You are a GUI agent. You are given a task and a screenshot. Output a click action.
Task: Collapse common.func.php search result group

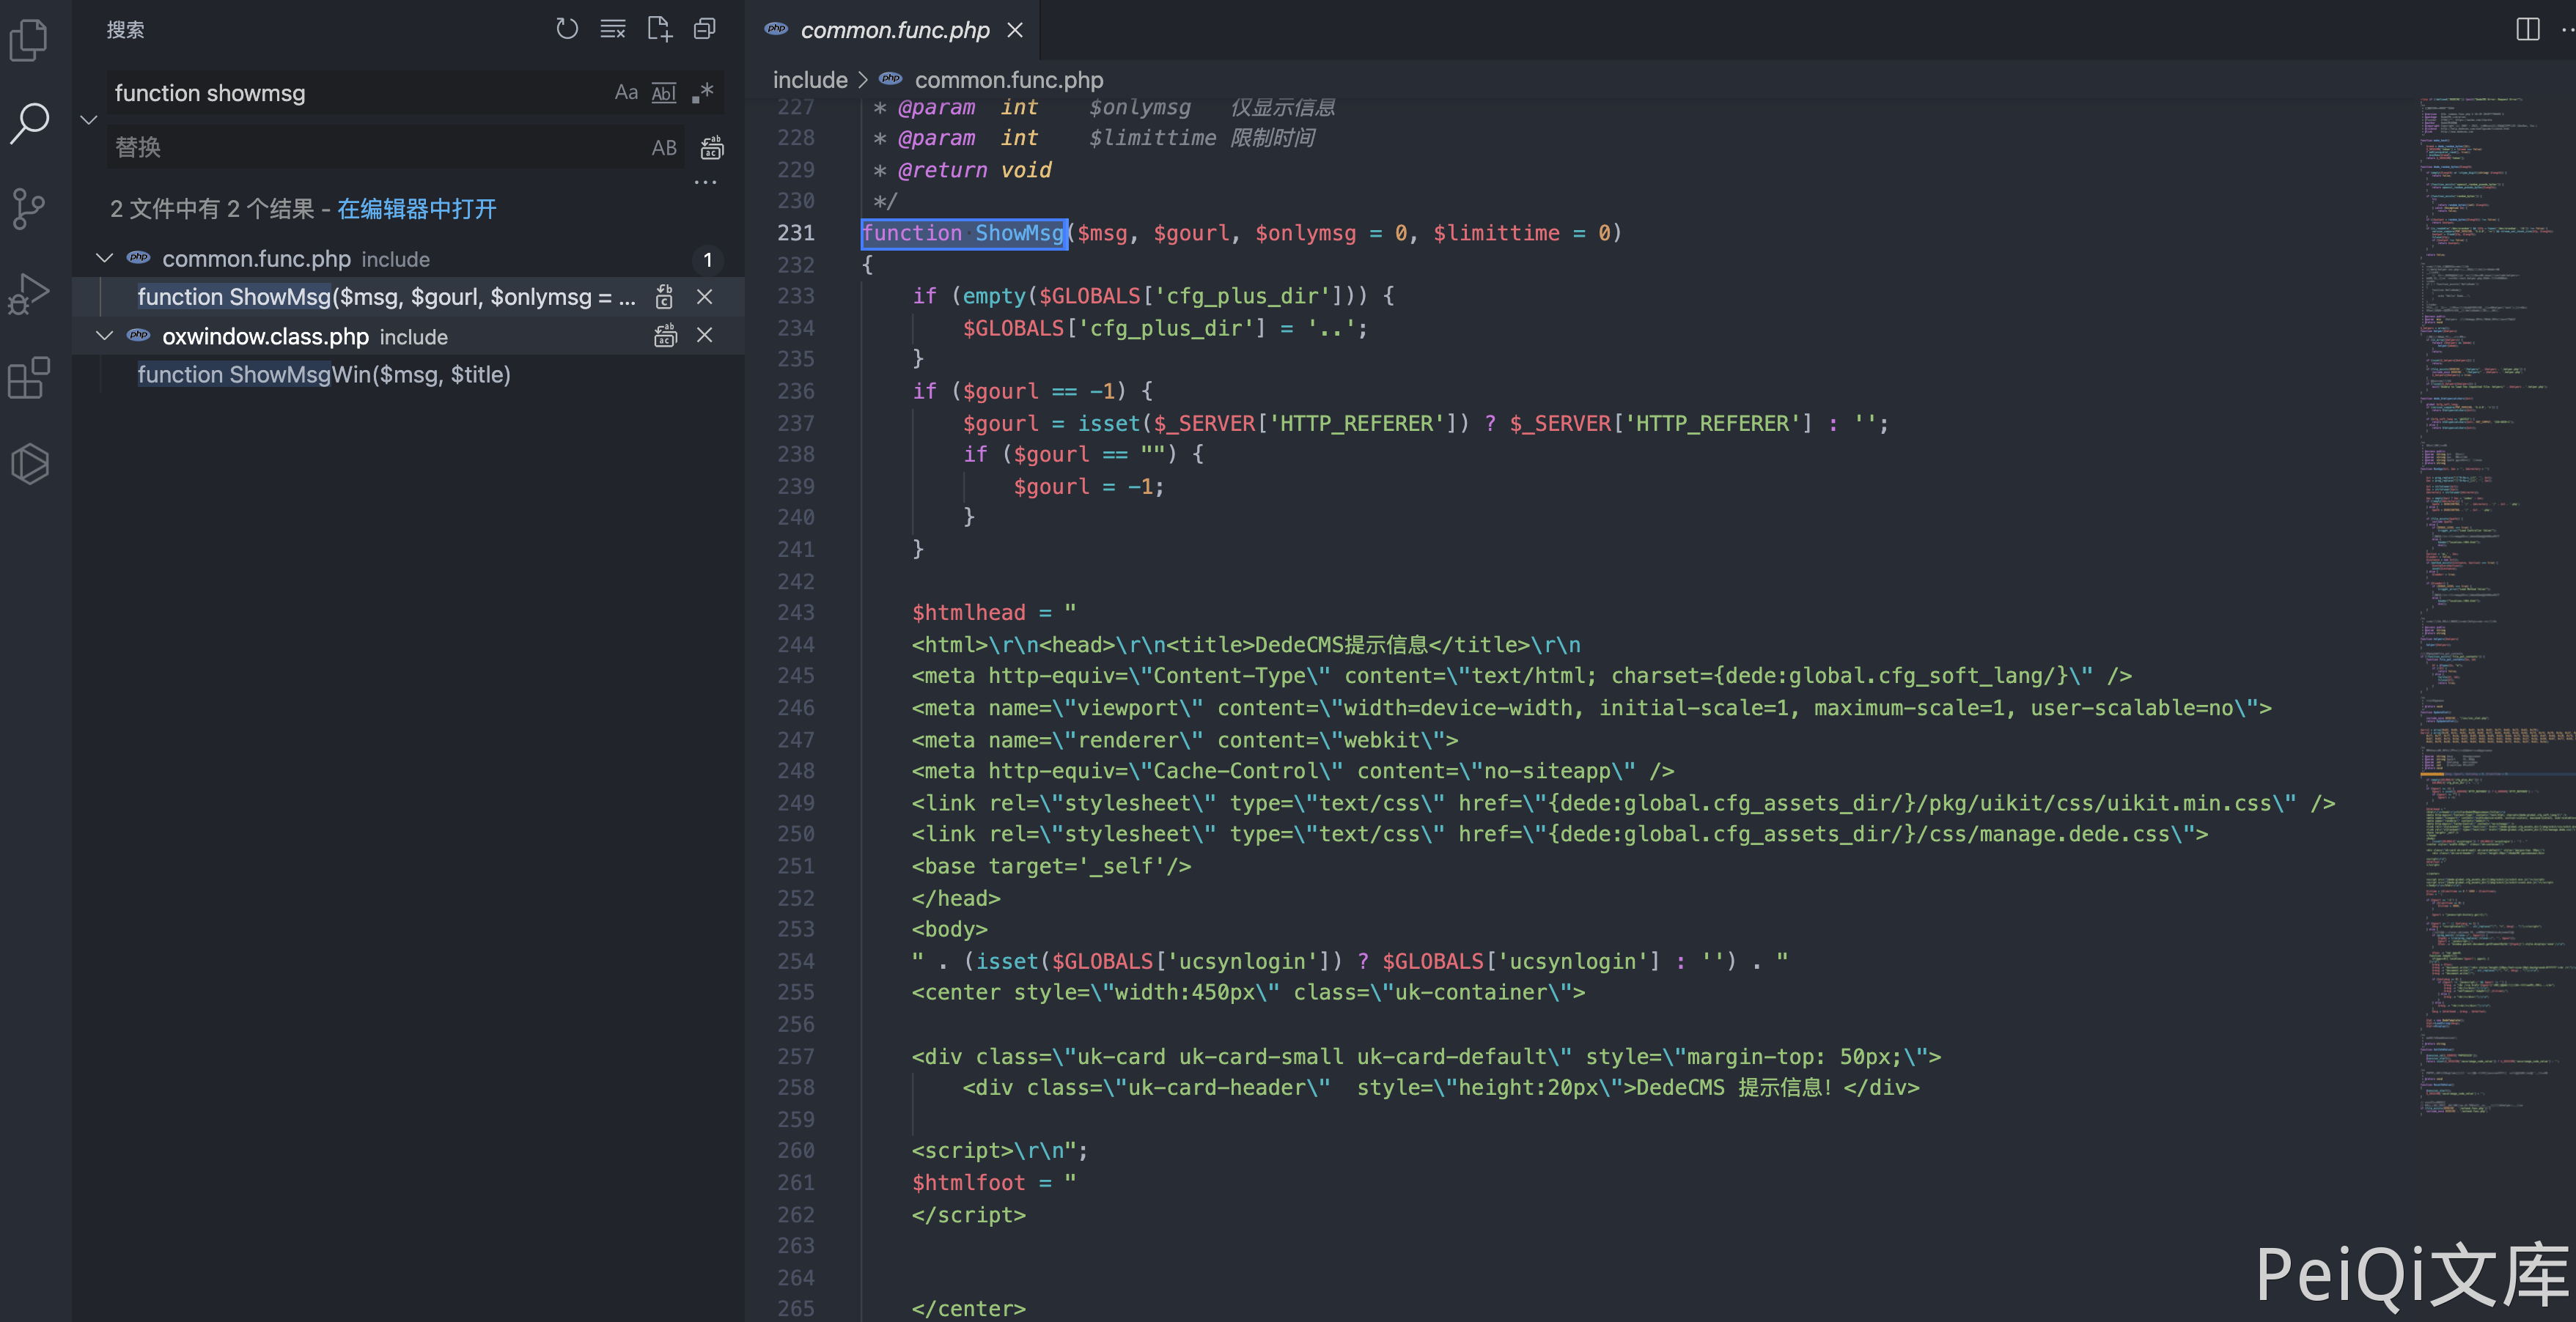(104, 259)
